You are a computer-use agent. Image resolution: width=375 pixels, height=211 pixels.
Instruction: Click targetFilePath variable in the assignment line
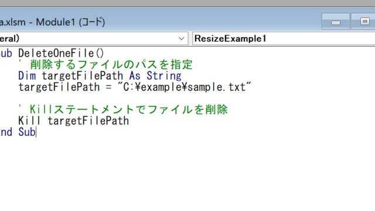point(59,87)
